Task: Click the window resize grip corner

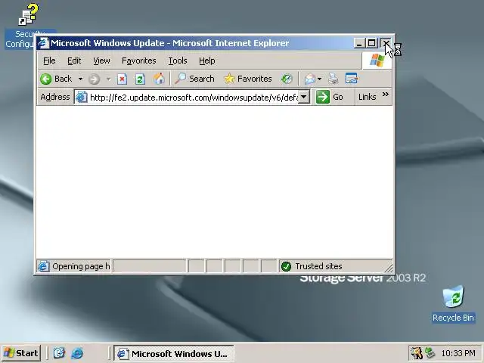Action: tap(389, 268)
